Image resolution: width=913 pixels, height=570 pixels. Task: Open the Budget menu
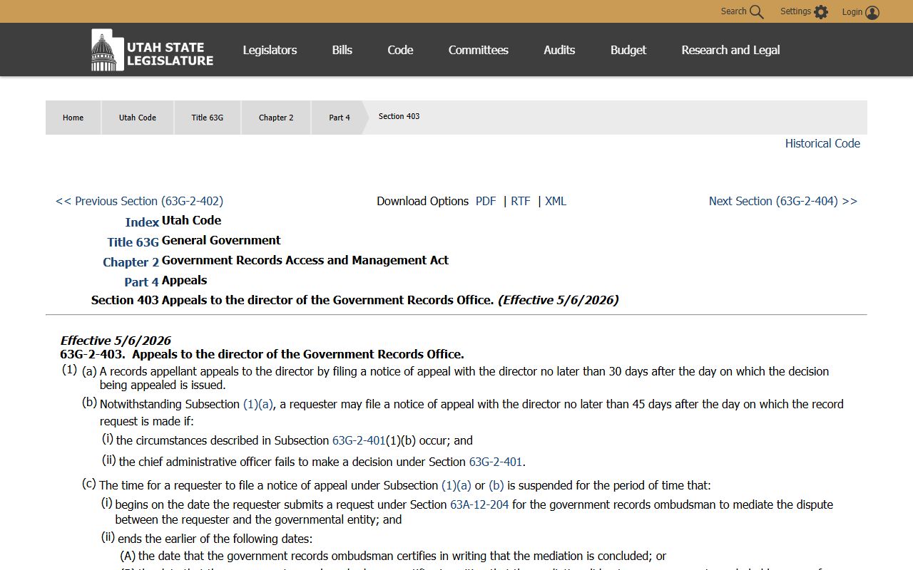point(628,50)
